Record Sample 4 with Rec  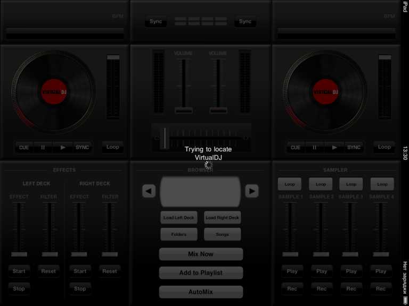point(381,288)
